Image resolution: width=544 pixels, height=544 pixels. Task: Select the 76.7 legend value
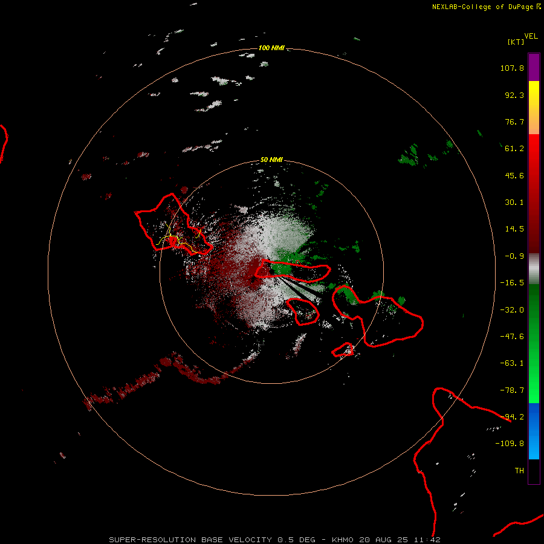click(x=514, y=121)
